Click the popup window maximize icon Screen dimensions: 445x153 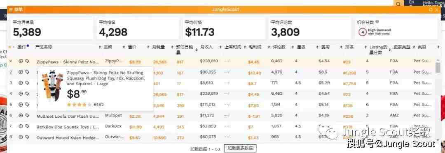click(x=431, y=9)
